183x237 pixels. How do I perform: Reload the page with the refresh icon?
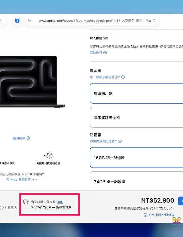[154, 21]
